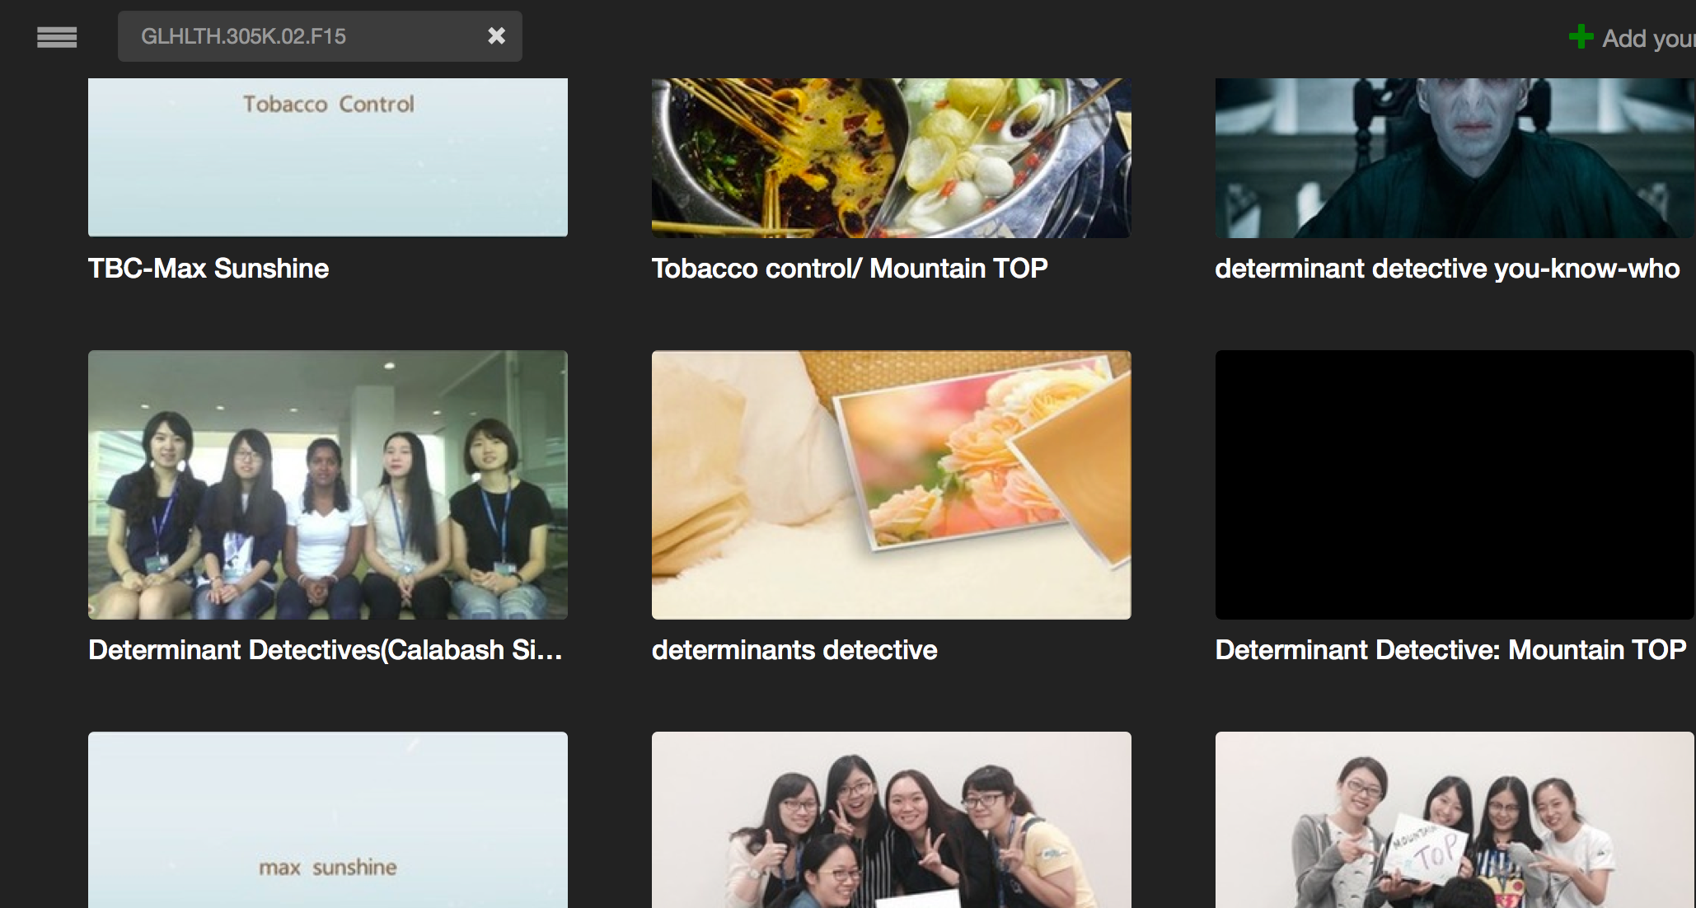
Task: Open the black video thumbnail
Action: [x=1455, y=484]
